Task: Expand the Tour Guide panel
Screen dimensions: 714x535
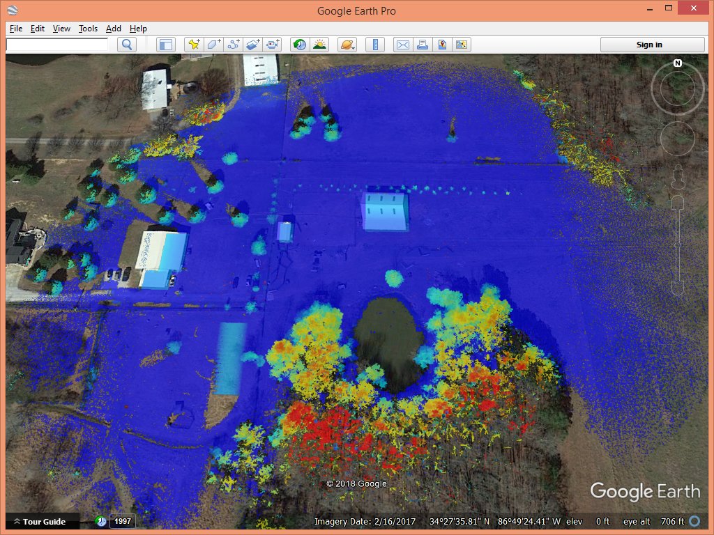Action: point(39,522)
